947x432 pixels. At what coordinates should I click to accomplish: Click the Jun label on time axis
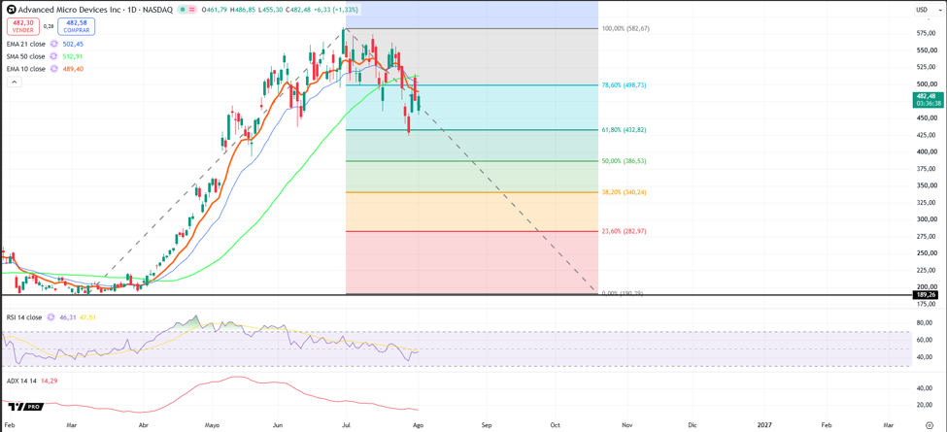tap(278, 425)
